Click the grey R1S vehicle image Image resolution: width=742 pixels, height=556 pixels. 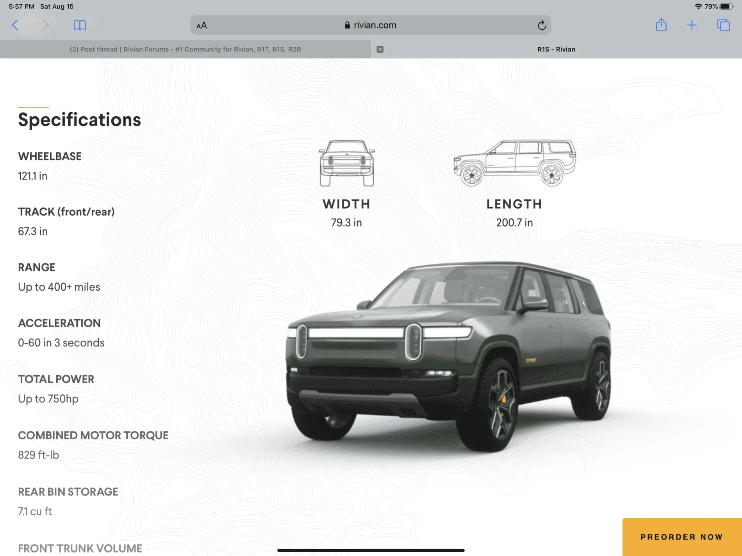[x=448, y=357]
